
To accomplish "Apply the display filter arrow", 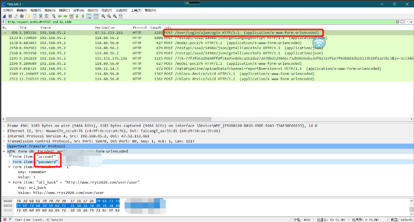I will click(402, 22).
